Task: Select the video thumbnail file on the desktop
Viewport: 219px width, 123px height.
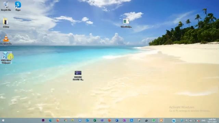Action: point(78,76)
